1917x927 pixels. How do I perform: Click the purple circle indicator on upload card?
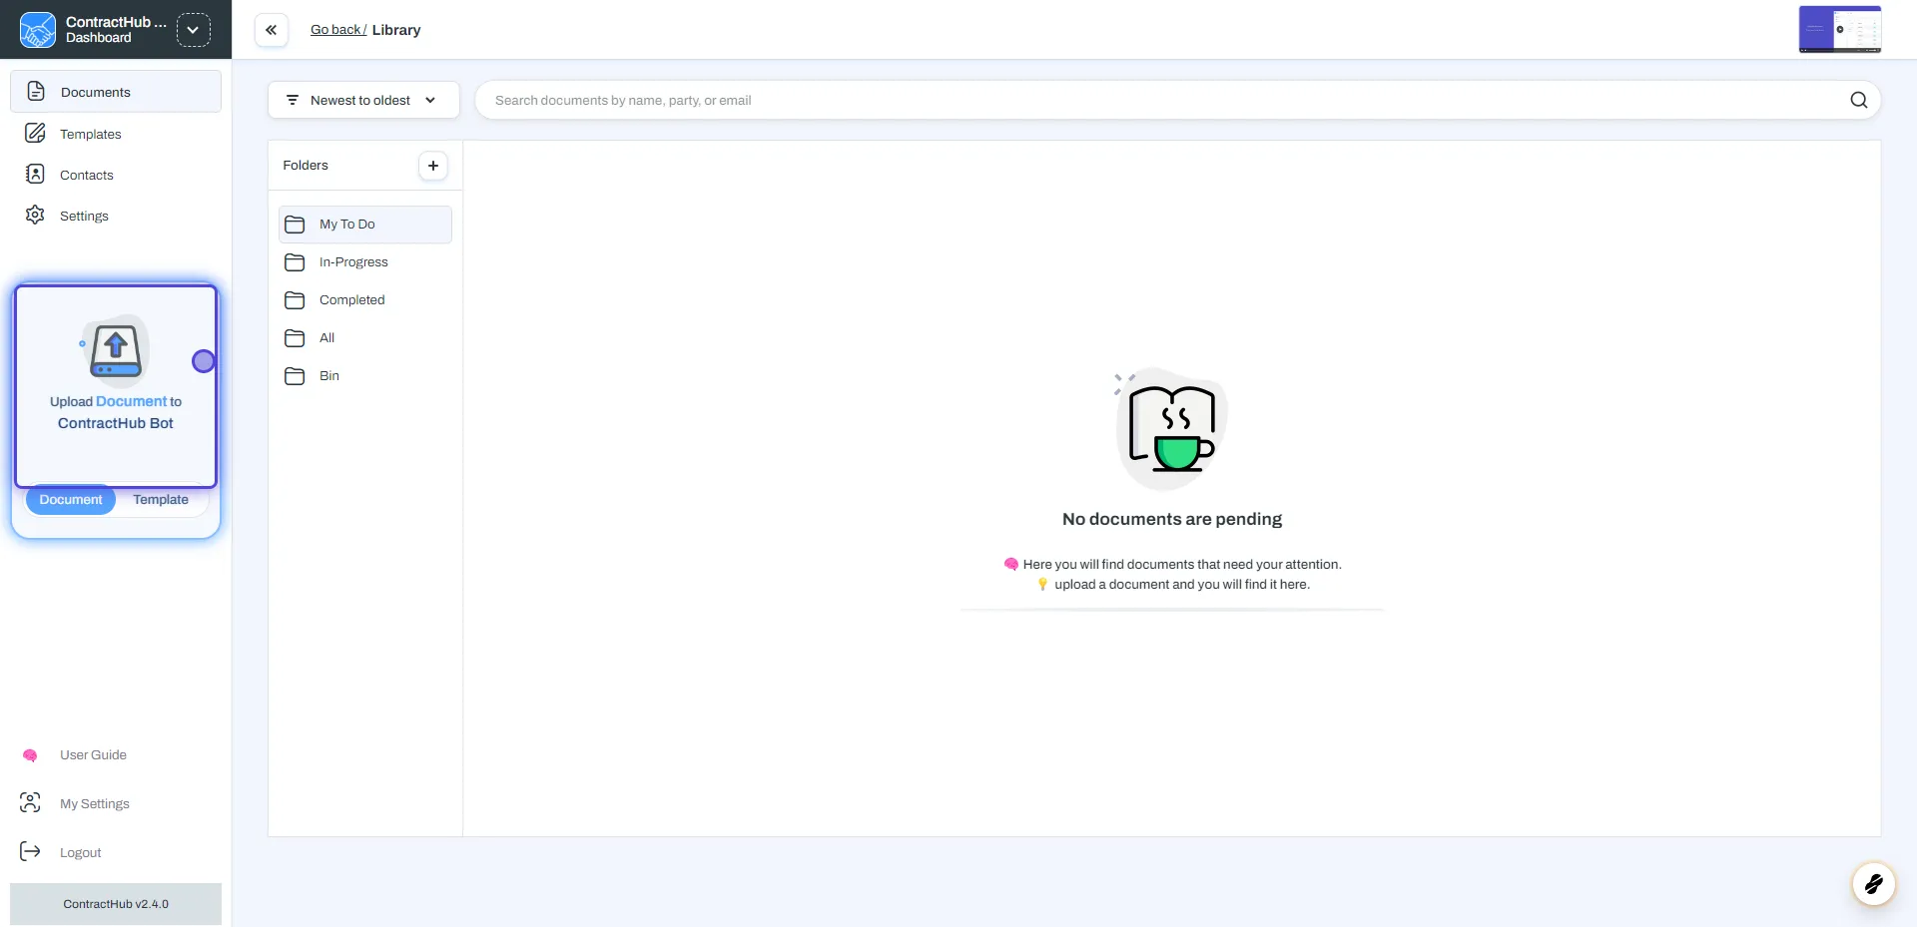[204, 361]
